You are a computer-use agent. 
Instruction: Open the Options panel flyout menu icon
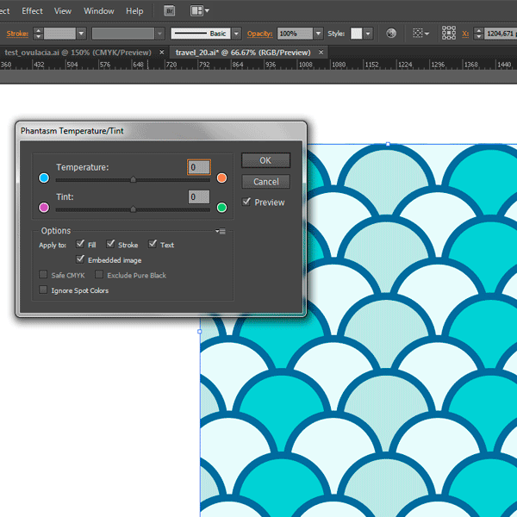coord(221,231)
